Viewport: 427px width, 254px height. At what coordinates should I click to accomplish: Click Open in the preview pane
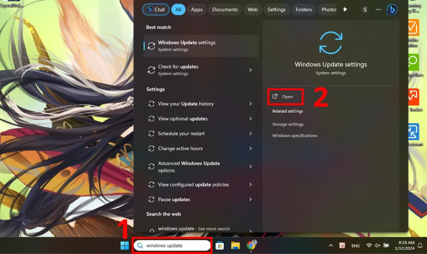coord(285,97)
